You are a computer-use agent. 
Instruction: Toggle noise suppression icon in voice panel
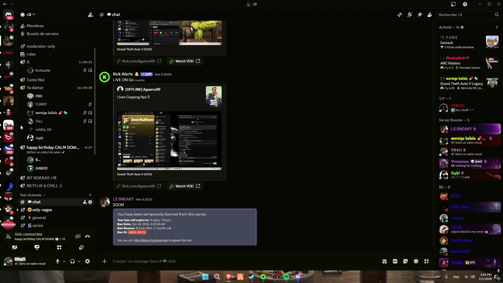pyautogui.click(x=78, y=236)
